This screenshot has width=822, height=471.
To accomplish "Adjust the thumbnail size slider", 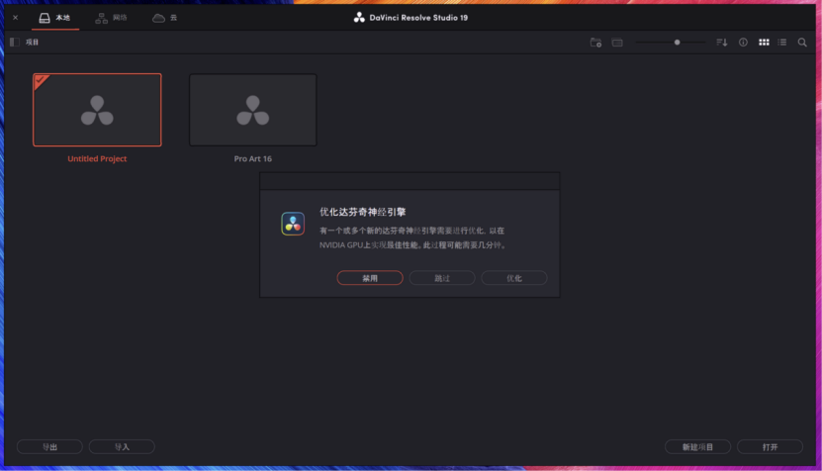I will point(677,42).
